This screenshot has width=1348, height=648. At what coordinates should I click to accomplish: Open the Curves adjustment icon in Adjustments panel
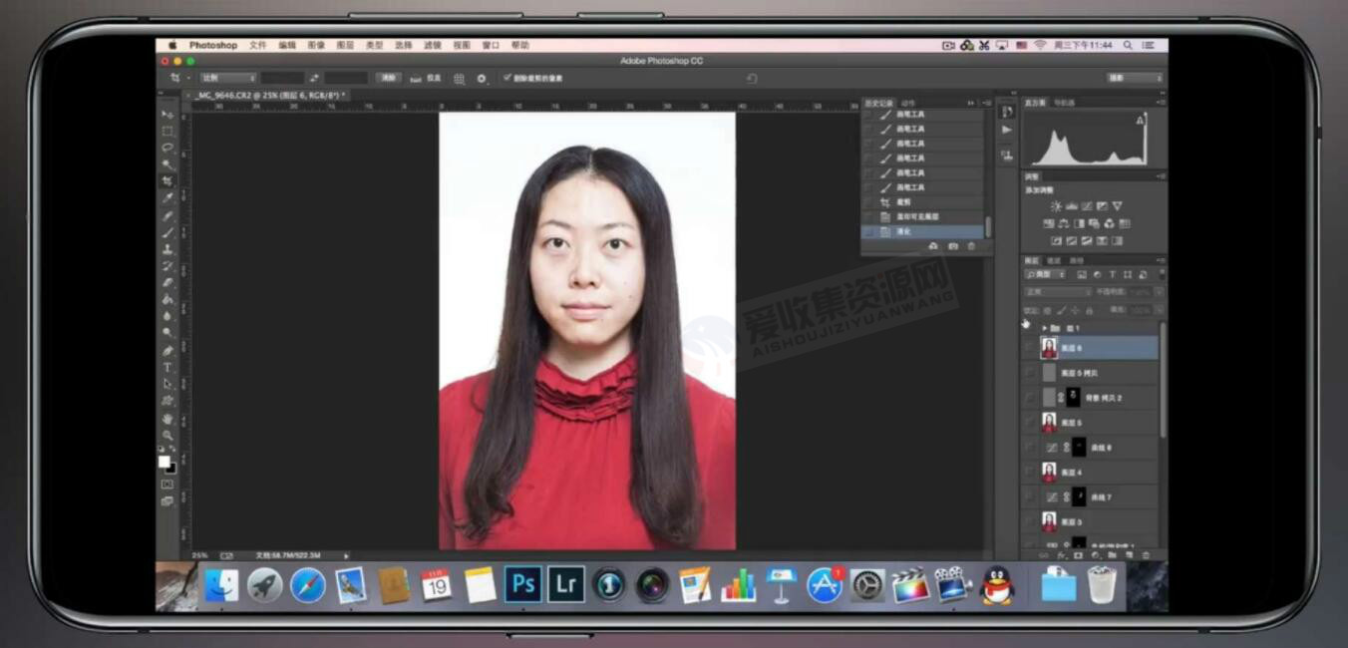1087,205
